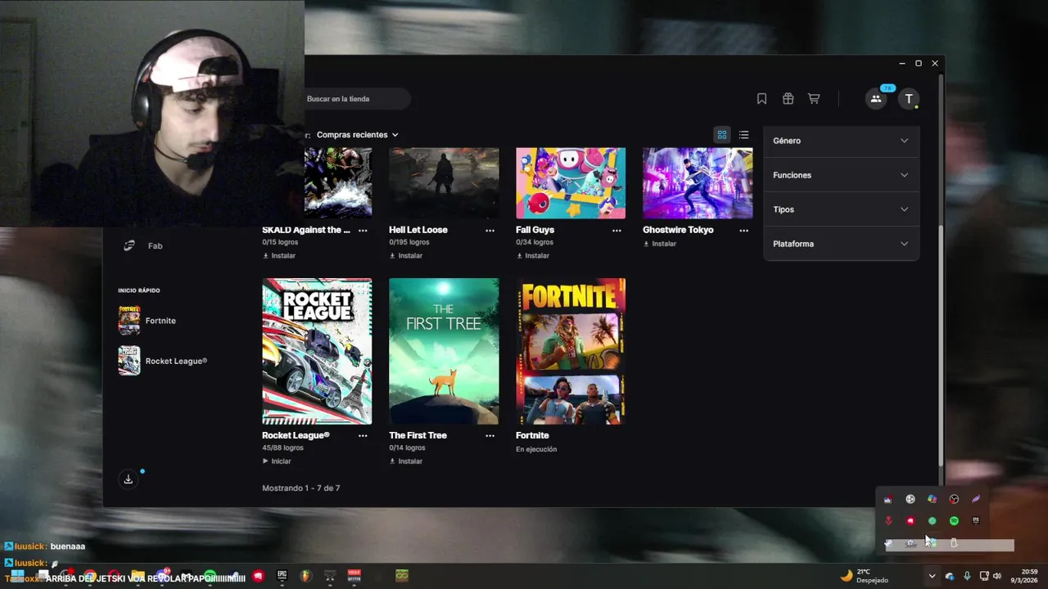This screenshot has width=1048, height=589.
Task: Click the store search field
Action: pos(357,99)
